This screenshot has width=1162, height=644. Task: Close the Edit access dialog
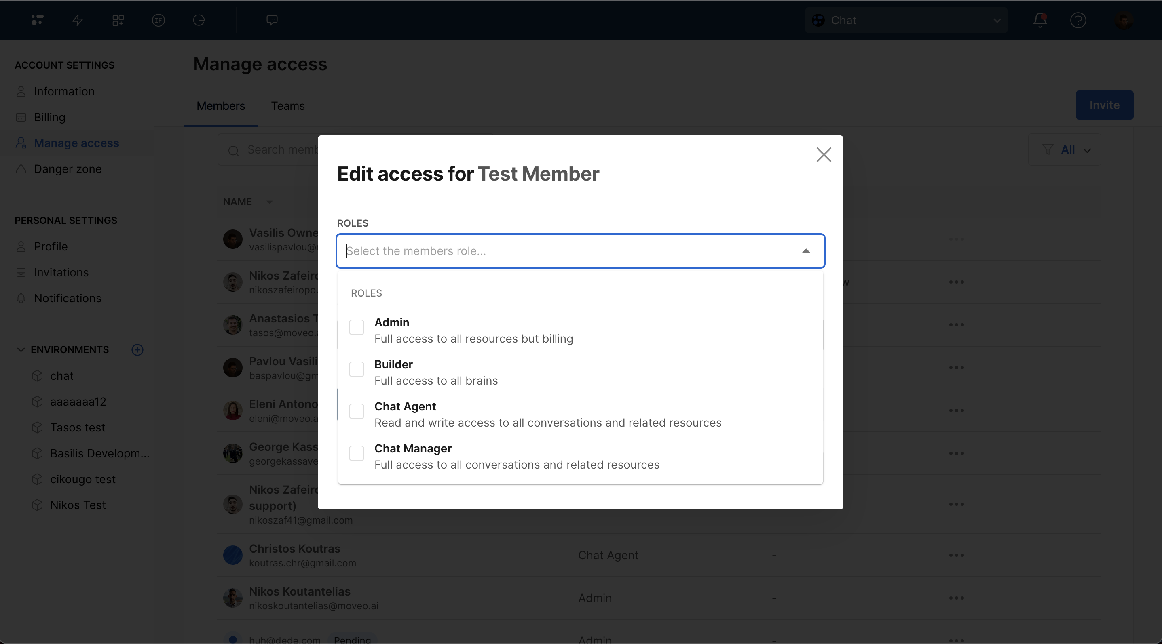tap(824, 155)
